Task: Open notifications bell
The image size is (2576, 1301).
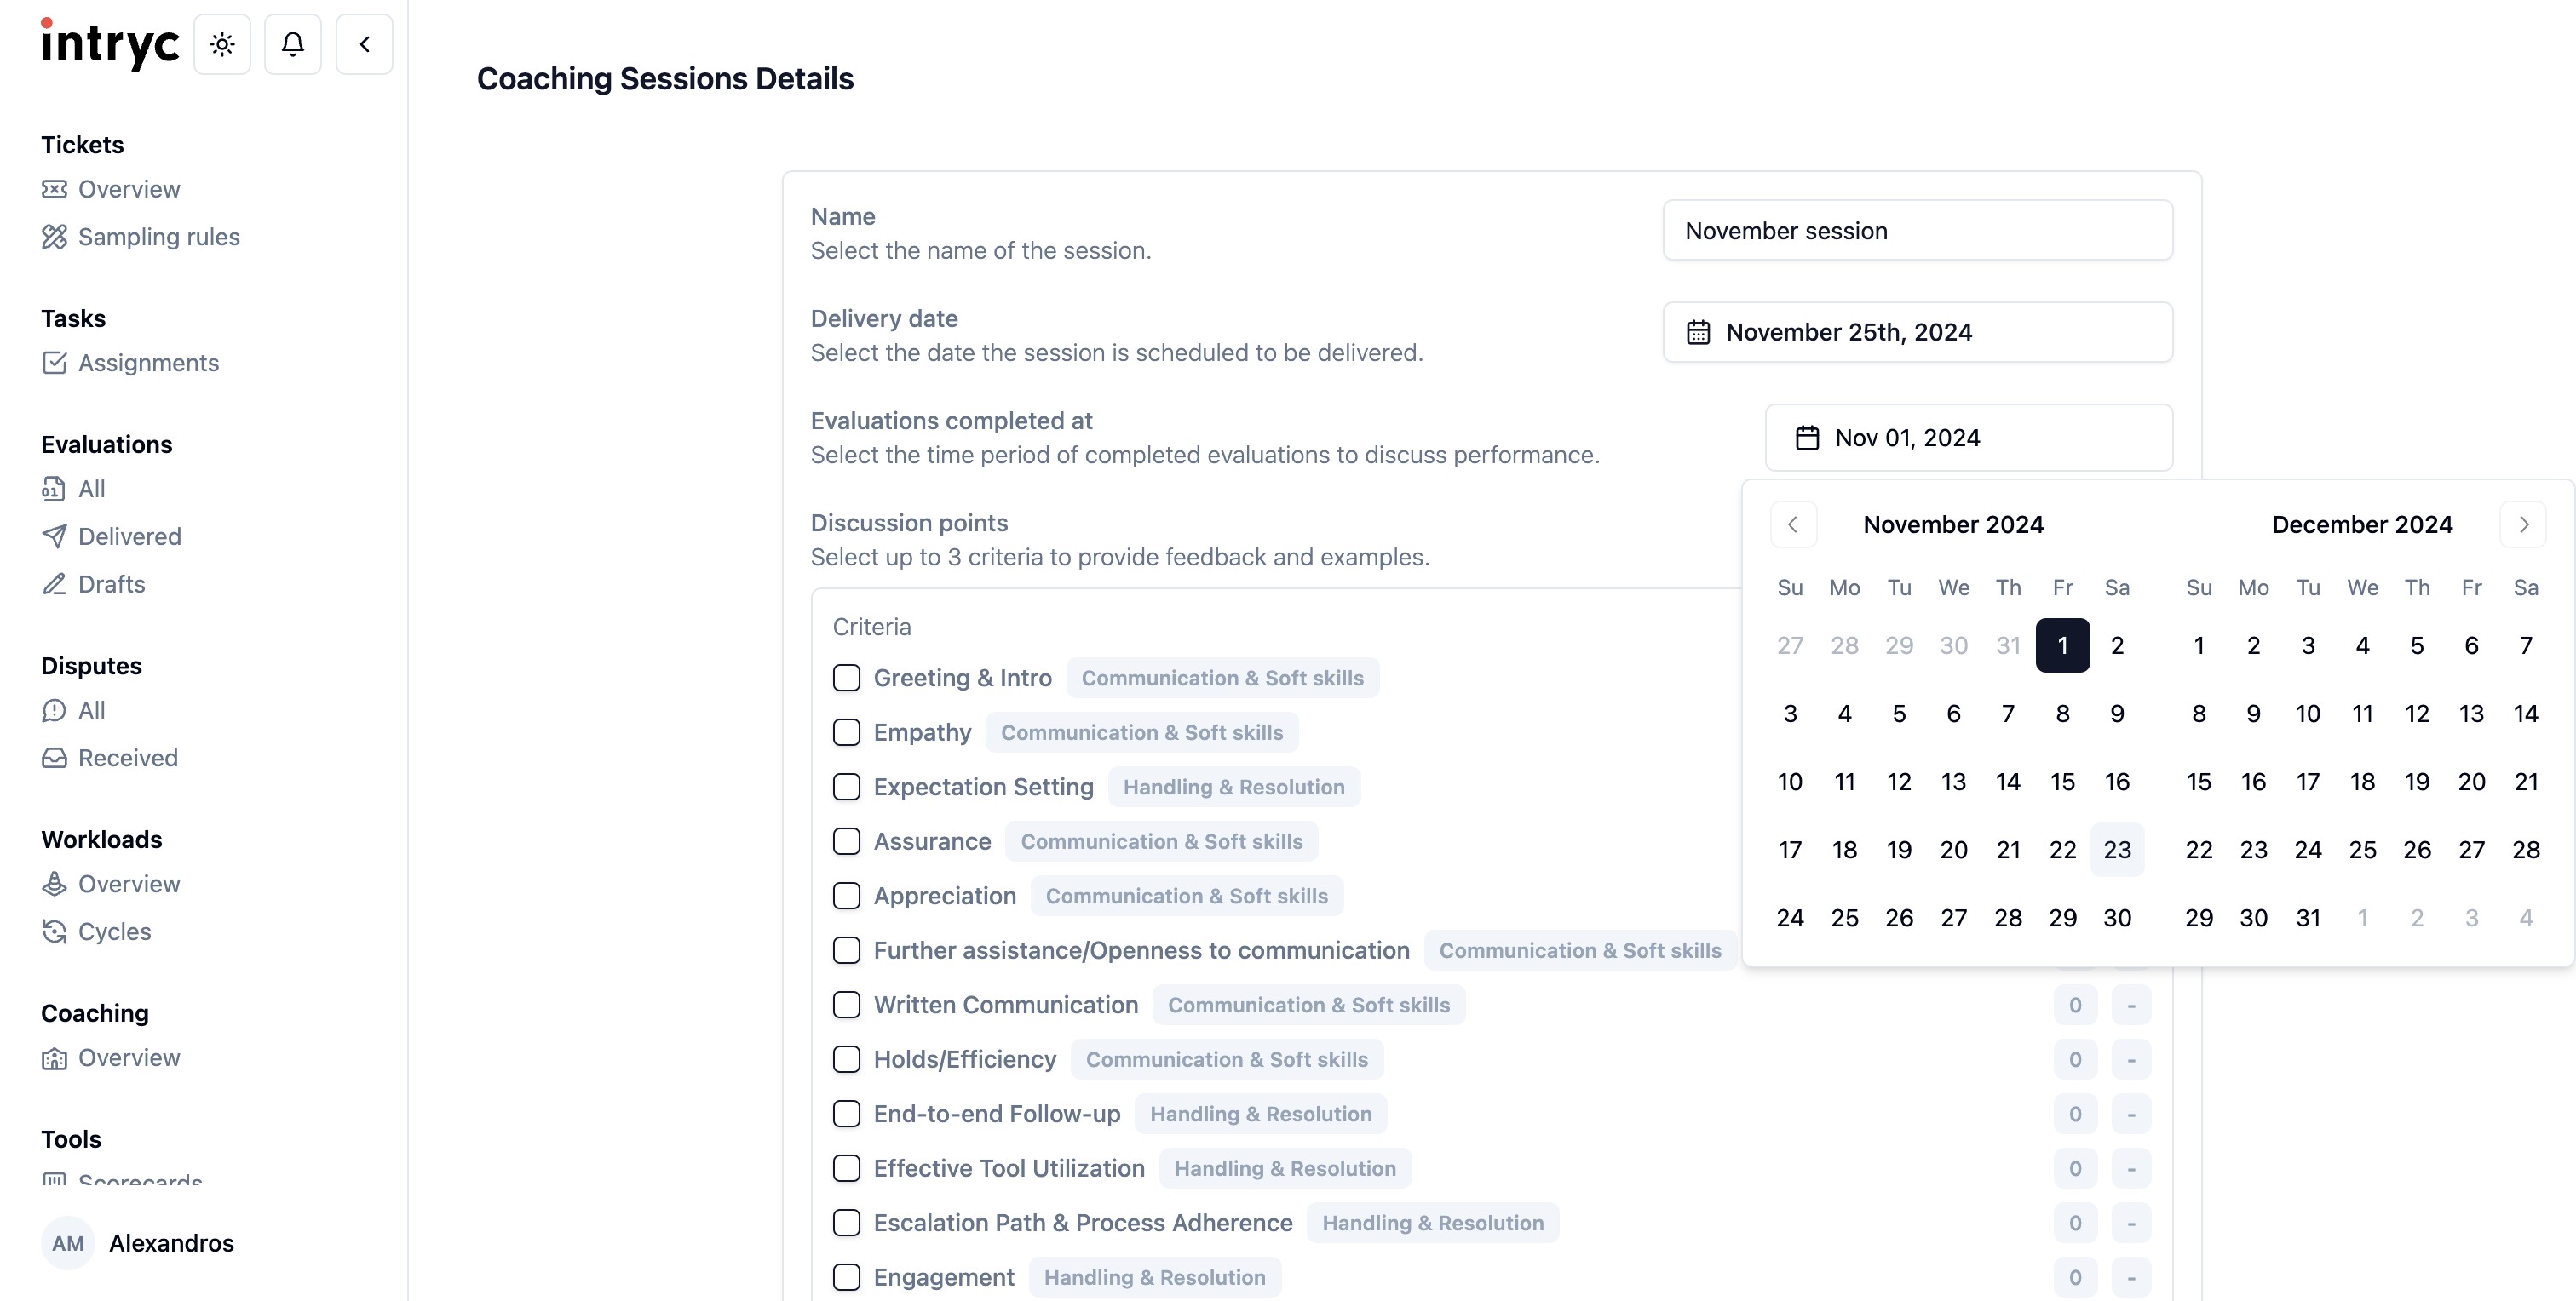Action: 292,44
